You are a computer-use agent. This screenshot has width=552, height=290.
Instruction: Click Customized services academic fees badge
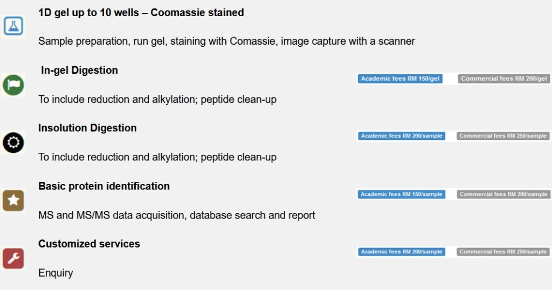click(401, 252)
